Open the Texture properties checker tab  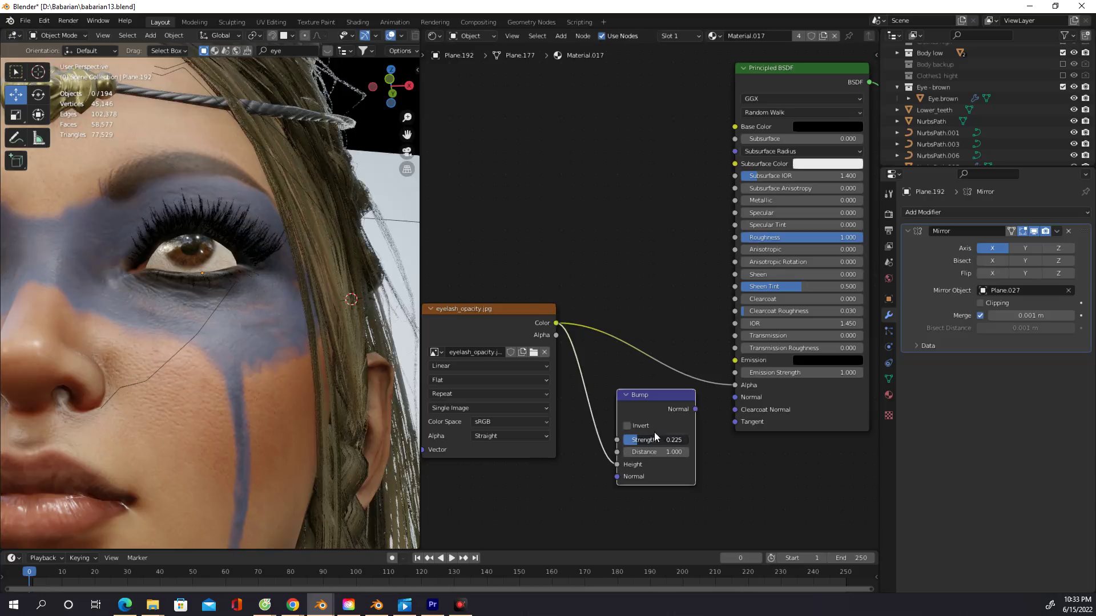889,415
